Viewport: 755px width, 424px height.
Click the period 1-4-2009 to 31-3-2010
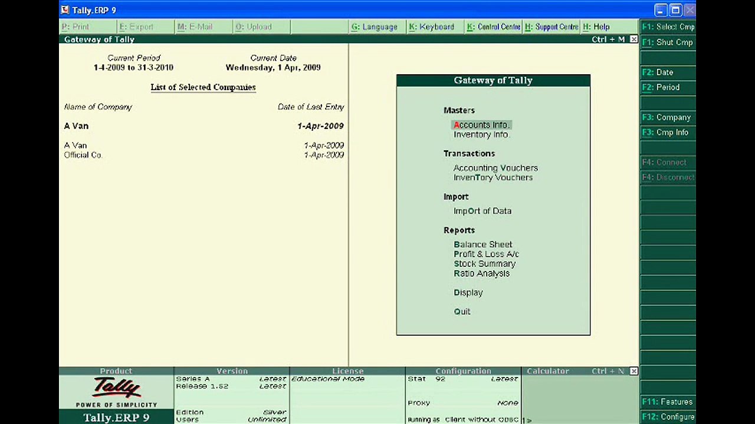click(133, 68)
